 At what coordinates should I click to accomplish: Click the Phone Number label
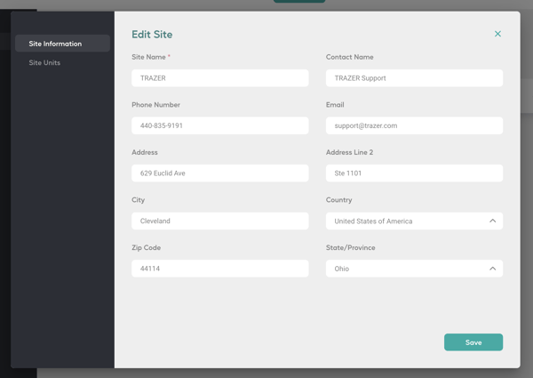click(x=155, y=105)
